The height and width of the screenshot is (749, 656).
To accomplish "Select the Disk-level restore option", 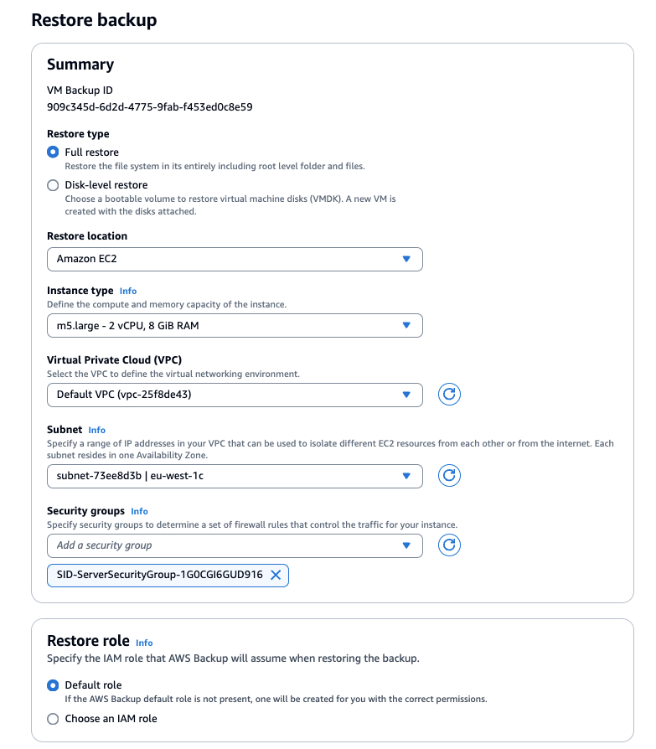I will coord(53,184).
